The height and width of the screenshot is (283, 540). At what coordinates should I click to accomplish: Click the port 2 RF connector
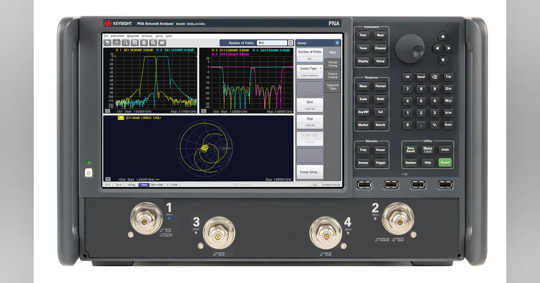tap(398, 219)
